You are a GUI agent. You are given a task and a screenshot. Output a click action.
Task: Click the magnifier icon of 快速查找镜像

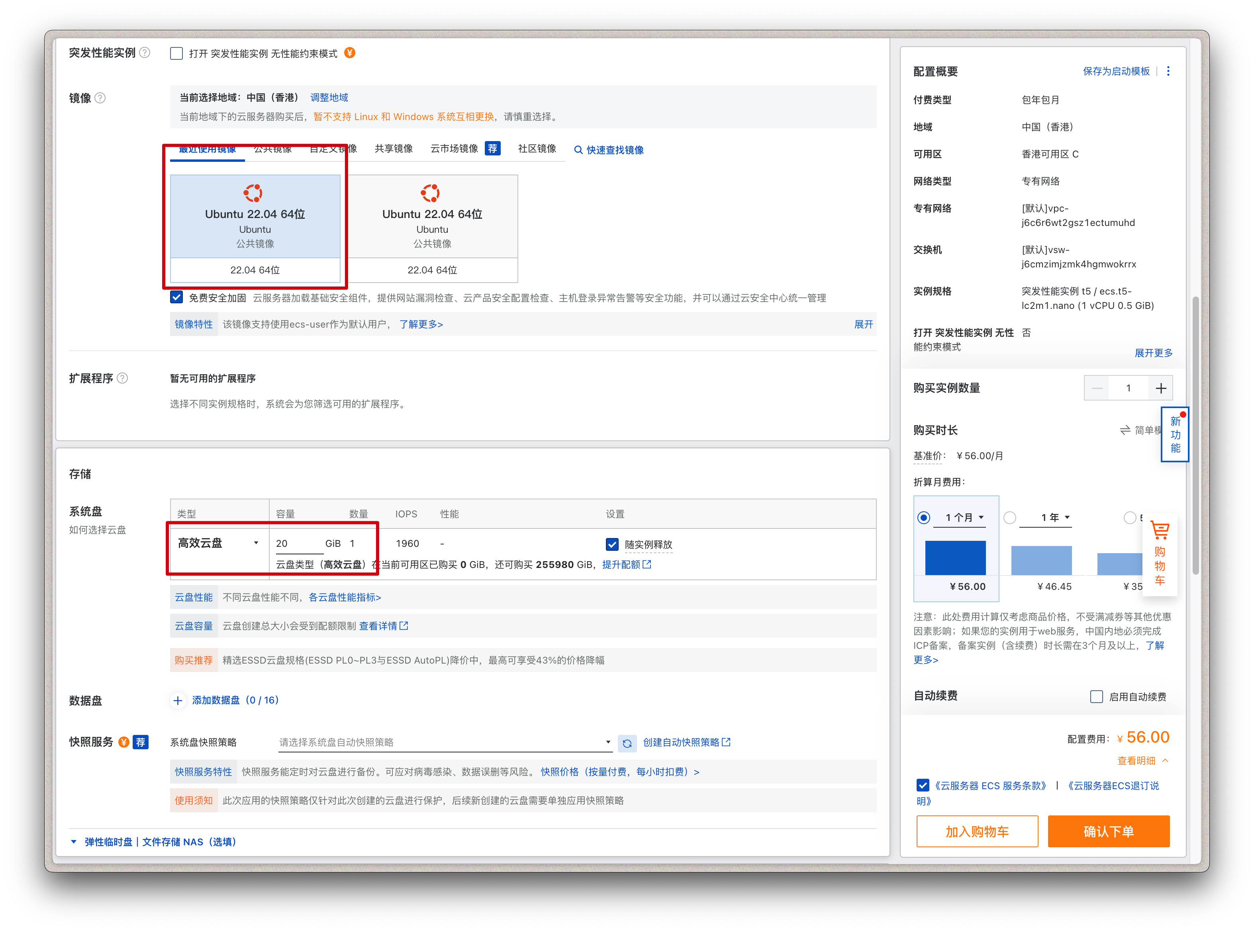click(x=578, y=150)
